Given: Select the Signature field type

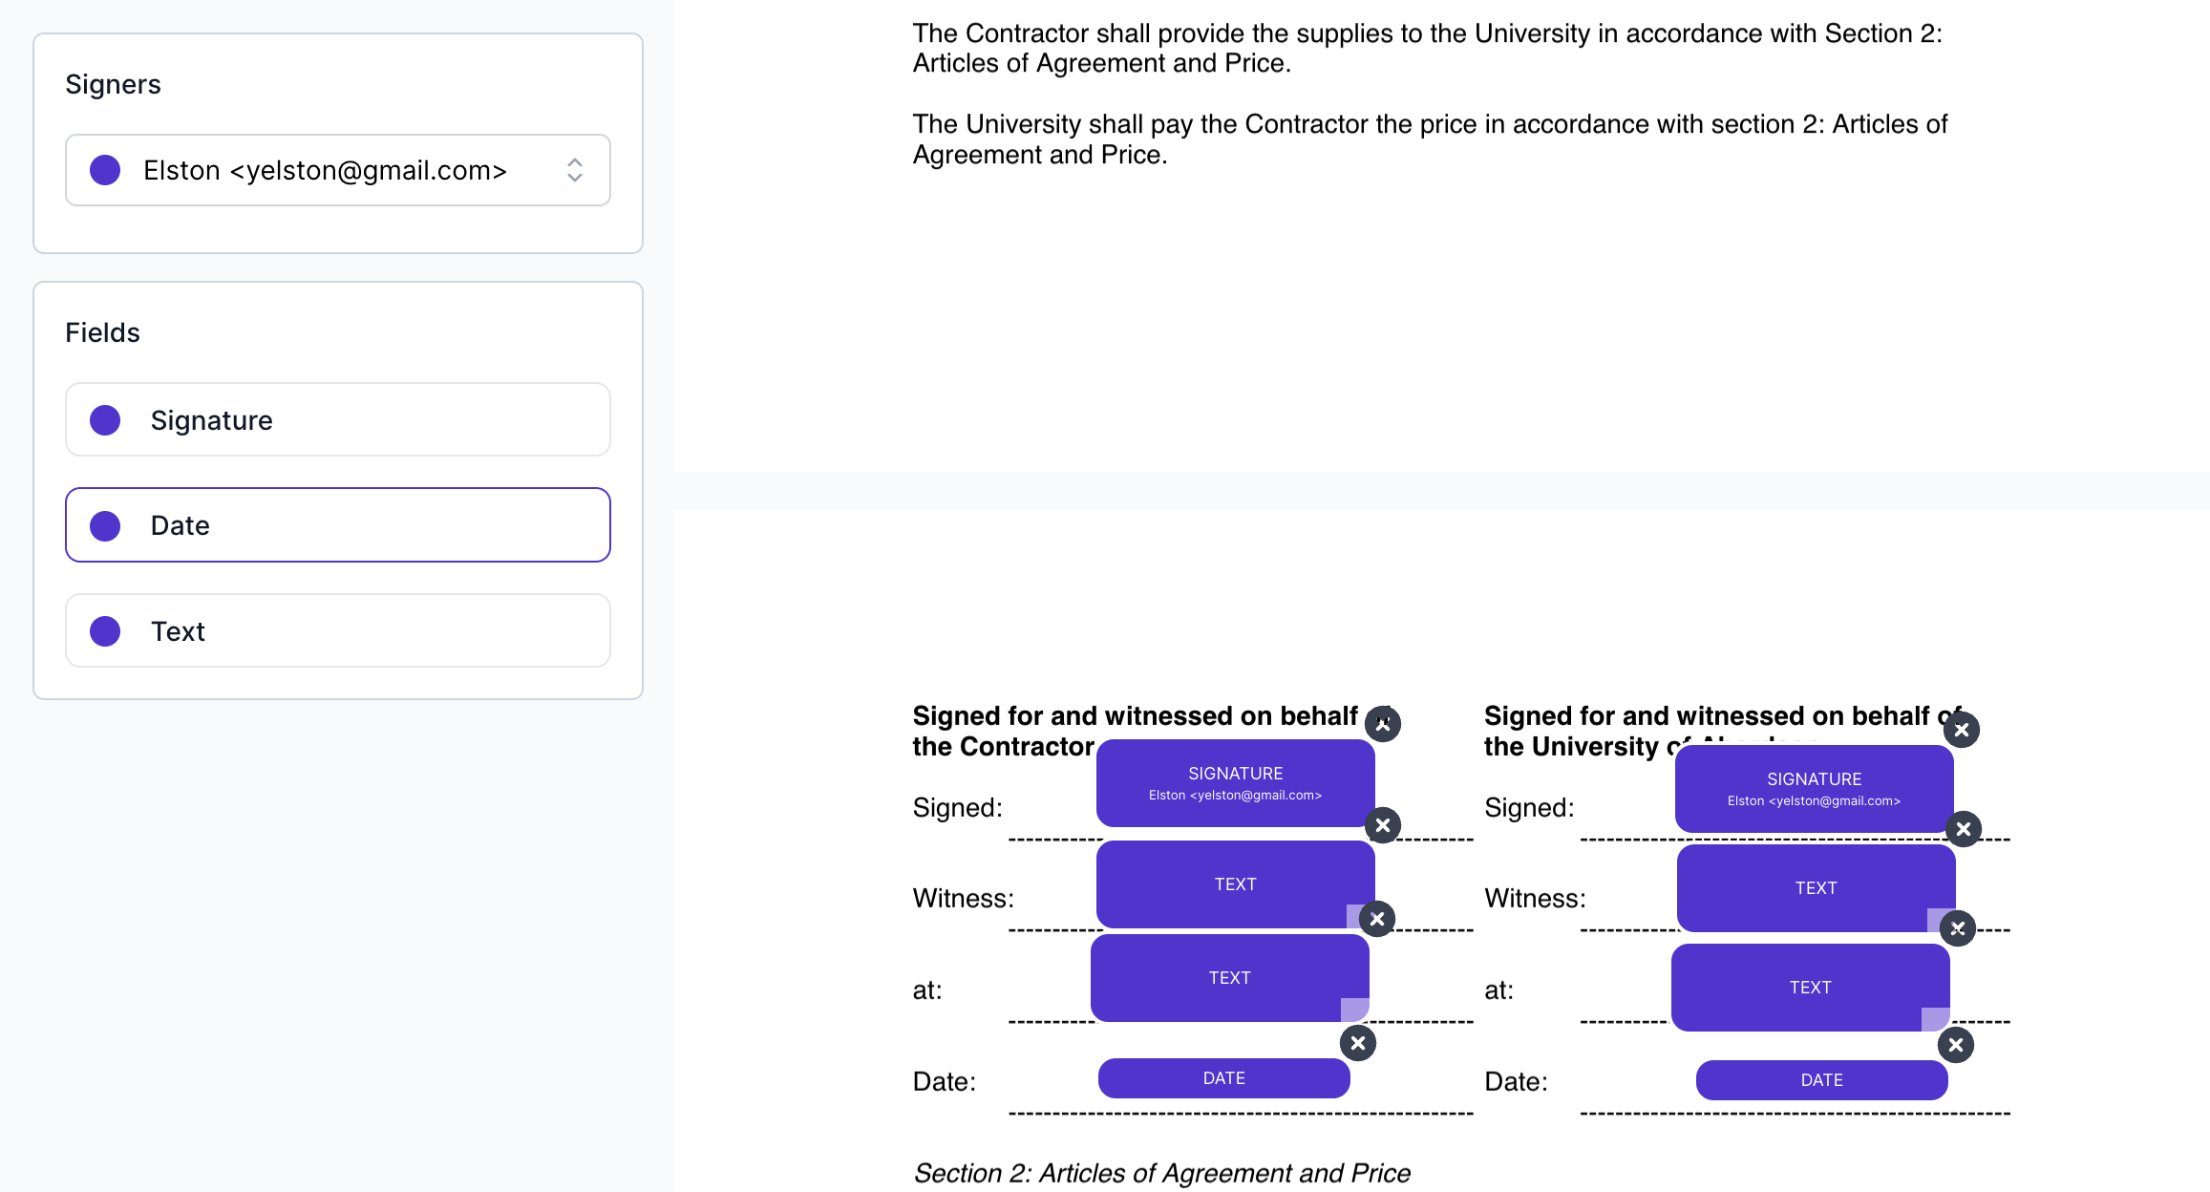Looking at the screenshot, I should pos(337,419).
